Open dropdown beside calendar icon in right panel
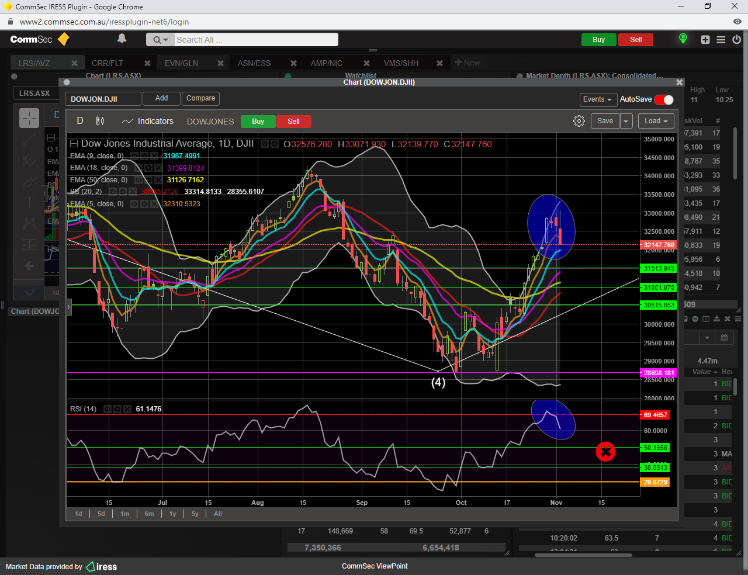This screenshot has height=575, width=748. click(x=707, y=338)
